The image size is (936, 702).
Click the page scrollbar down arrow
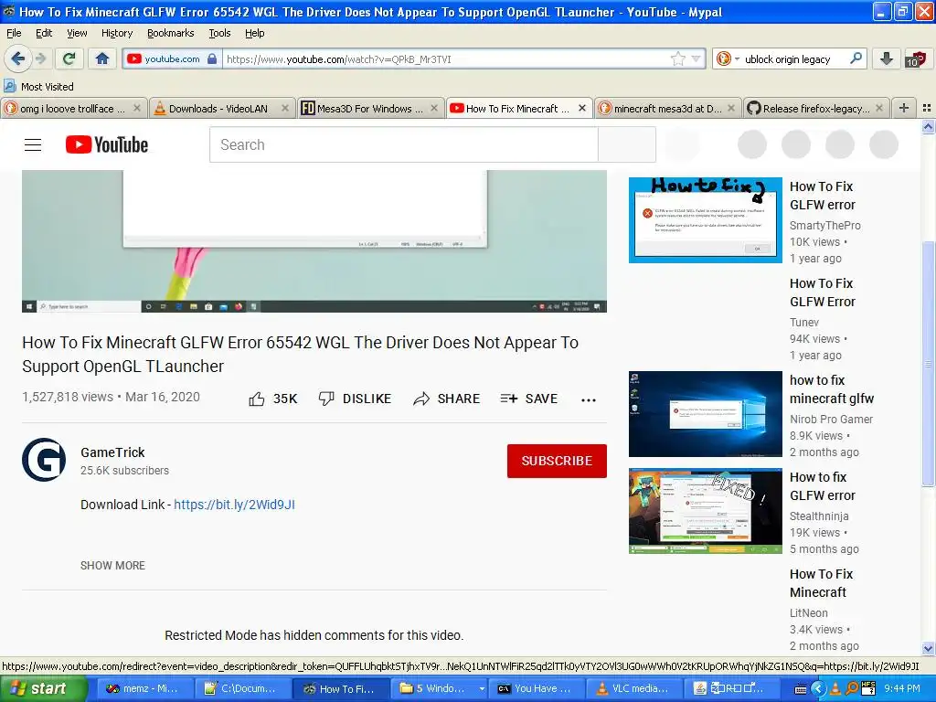coord(929,648)
